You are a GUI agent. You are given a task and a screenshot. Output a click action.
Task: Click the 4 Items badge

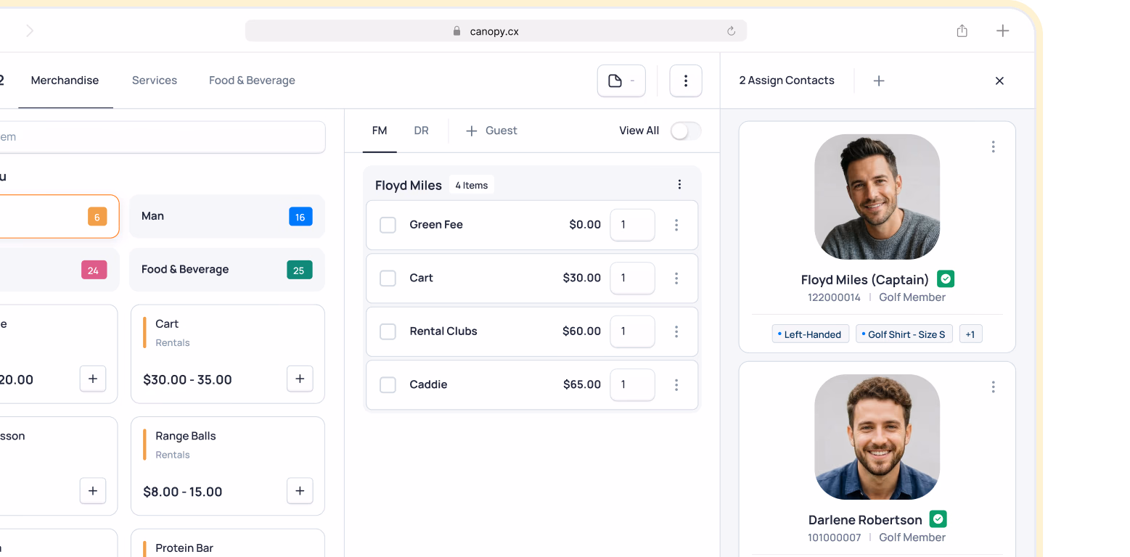tap(471, 185)
